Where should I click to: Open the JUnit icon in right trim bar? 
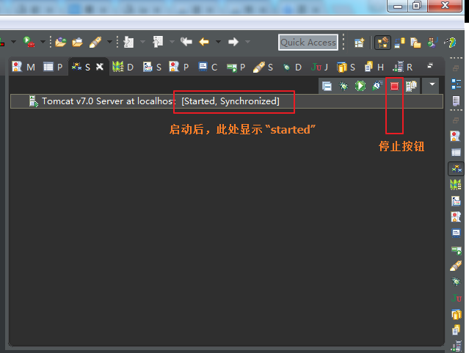457,298
